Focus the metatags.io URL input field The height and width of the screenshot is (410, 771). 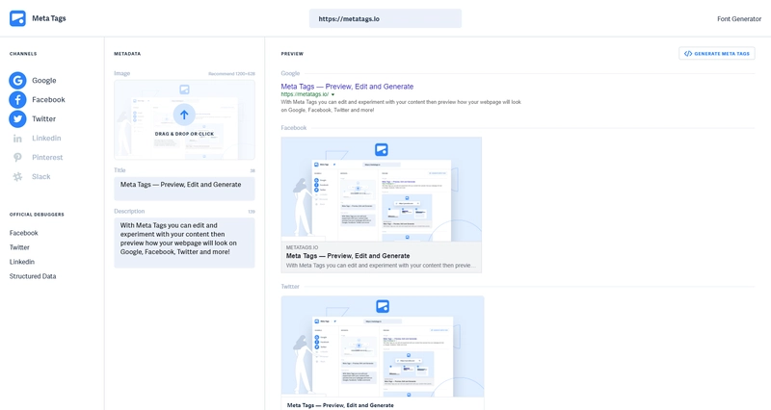tap(385, 18)
